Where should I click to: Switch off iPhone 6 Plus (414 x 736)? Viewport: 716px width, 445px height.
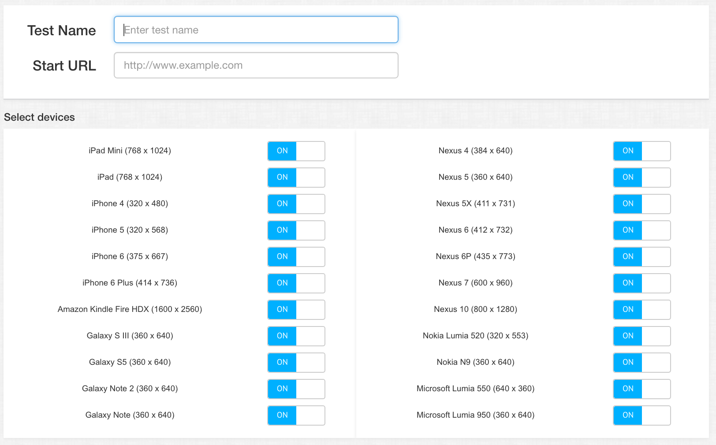[x=296, y=283]
